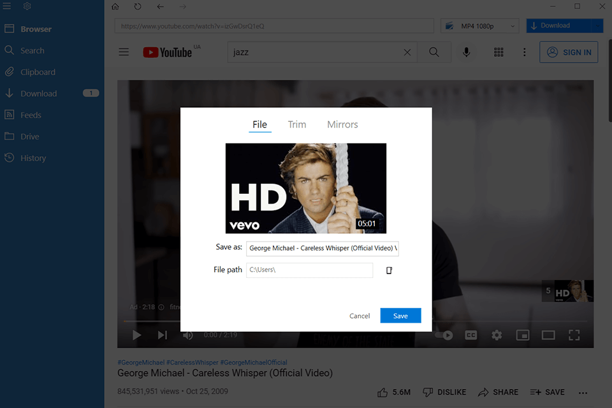This screenshot has width=612, height=408.
Task: Open settings gear in sidebar header
Action: point(27,6)
